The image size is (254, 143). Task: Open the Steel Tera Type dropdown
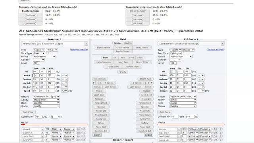pyautogui.click(x=39, y=53)
